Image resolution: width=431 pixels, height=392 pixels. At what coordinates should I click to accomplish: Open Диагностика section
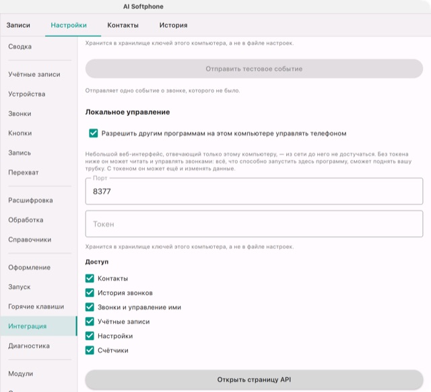[x=29, y=345]
